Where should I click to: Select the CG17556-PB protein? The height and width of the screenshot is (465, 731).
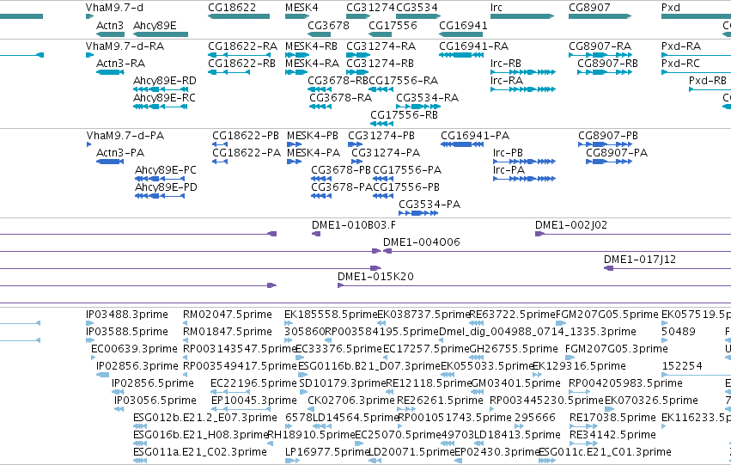tap(383, 196)
